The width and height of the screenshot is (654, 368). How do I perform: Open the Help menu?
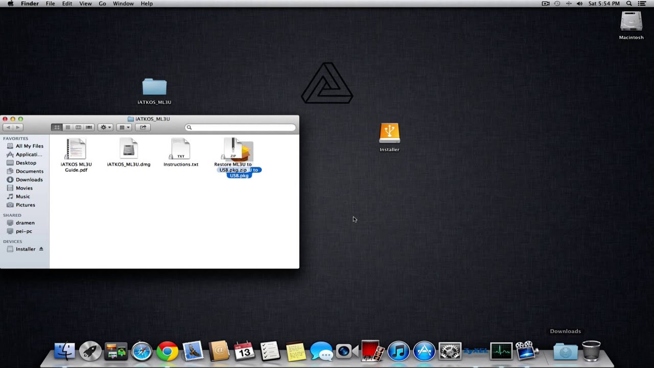[147, 4]
